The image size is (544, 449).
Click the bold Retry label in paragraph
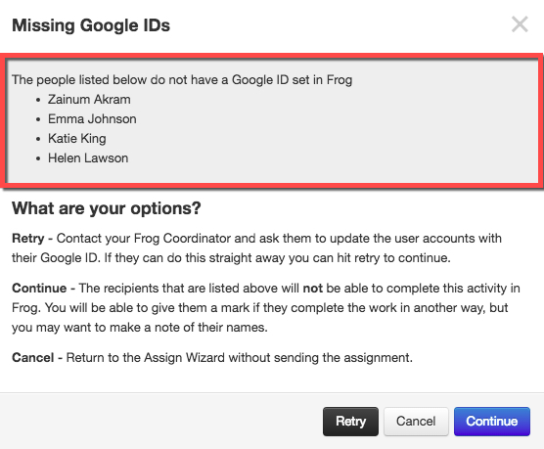click(28, 239)
